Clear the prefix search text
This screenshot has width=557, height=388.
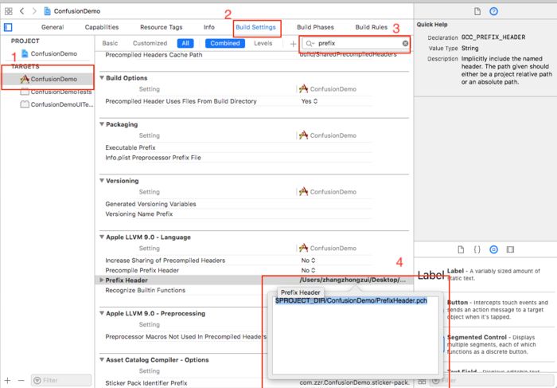[405, 43]
